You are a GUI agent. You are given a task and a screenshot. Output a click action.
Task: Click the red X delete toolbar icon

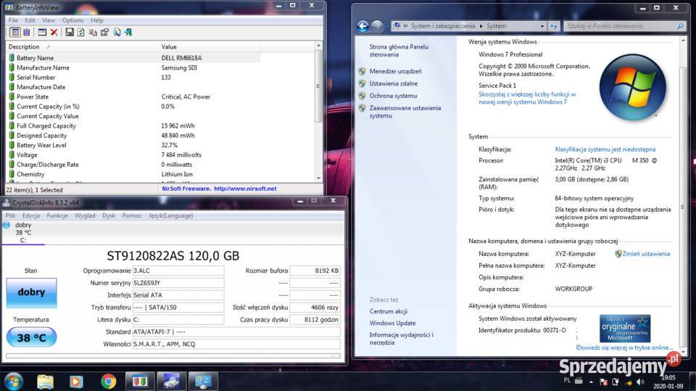pyautogui.click(x=54, y=32)
